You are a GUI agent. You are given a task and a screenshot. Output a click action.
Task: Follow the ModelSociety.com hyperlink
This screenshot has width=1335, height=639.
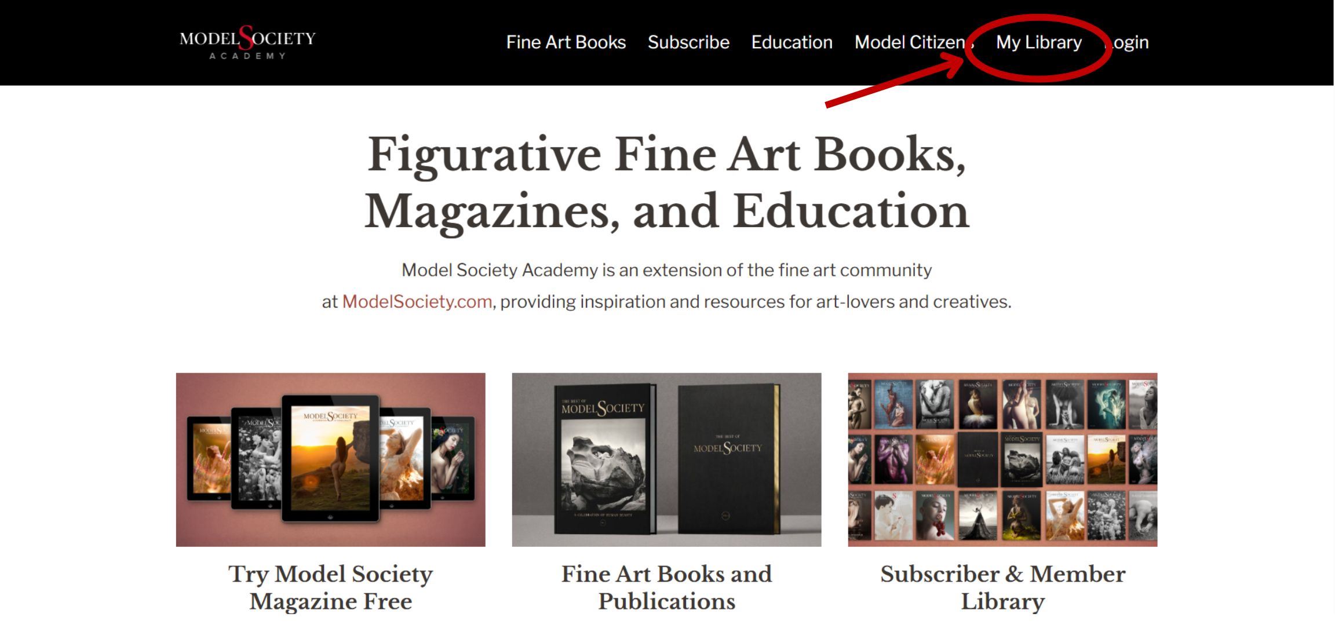pyautogui.click(x=417, y=301)
